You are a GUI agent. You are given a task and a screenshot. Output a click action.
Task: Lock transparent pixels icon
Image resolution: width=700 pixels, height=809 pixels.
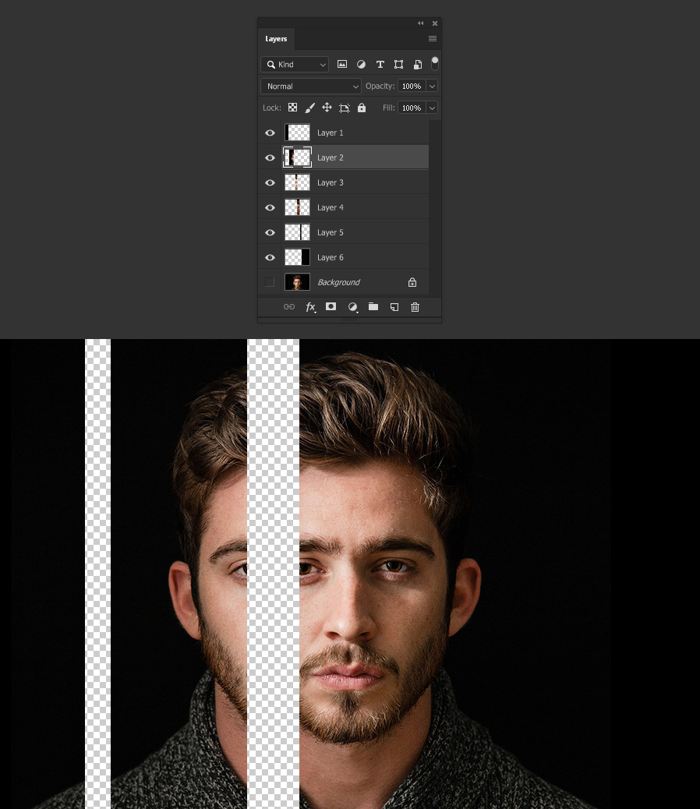[x=292, y=108]
